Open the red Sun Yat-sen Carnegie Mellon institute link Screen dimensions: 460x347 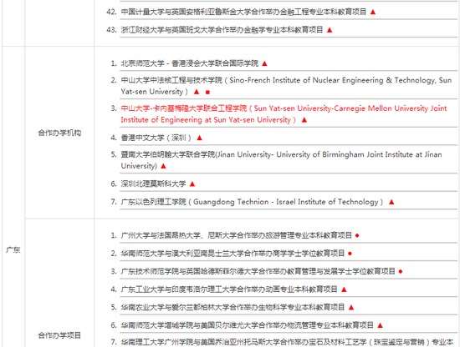284,114
